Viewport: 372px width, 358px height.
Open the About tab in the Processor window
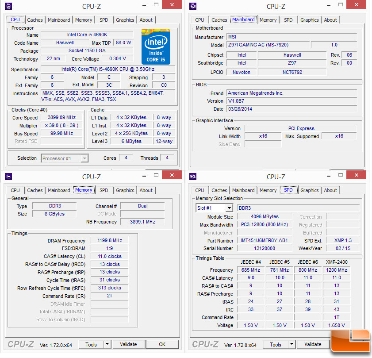(x=146, y=20)
